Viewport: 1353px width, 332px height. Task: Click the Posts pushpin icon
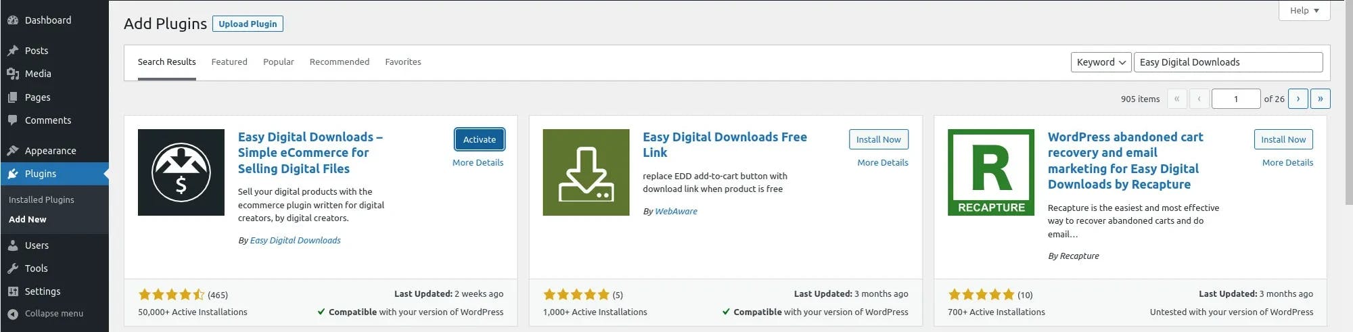(x=13, y=51)
